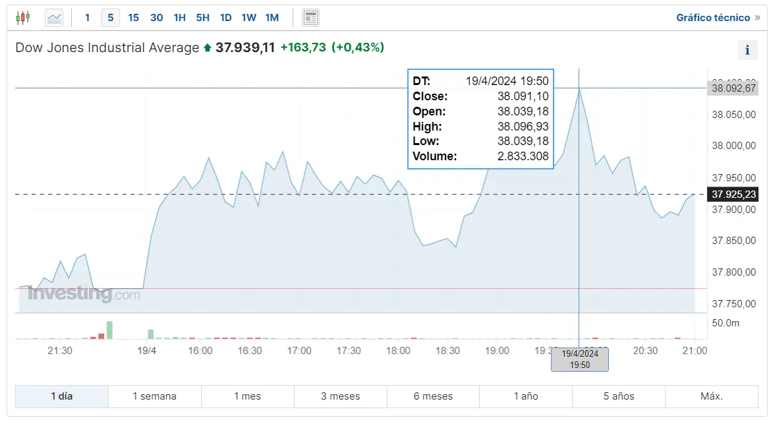Select the 1-minute interval

87,18
